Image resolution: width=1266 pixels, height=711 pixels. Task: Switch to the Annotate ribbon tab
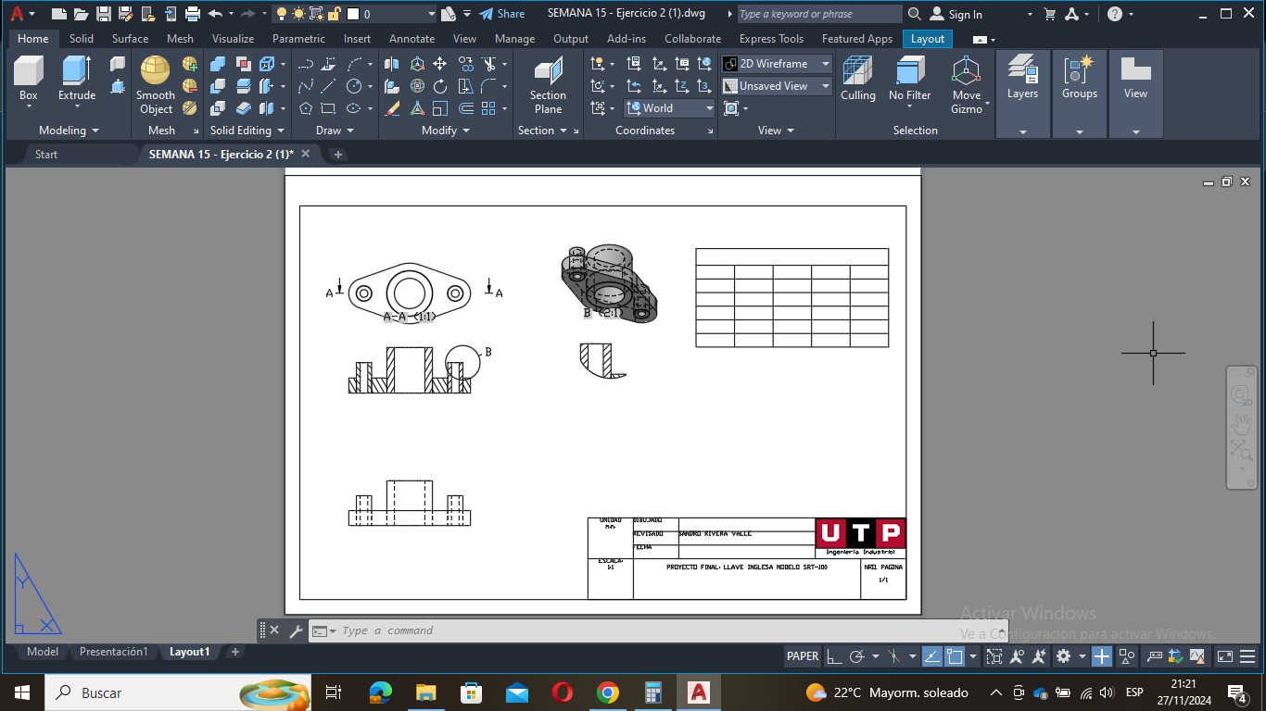tap(411, 39)
